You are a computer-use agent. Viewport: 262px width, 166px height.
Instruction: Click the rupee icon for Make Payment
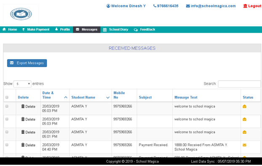tap(24, 30)
